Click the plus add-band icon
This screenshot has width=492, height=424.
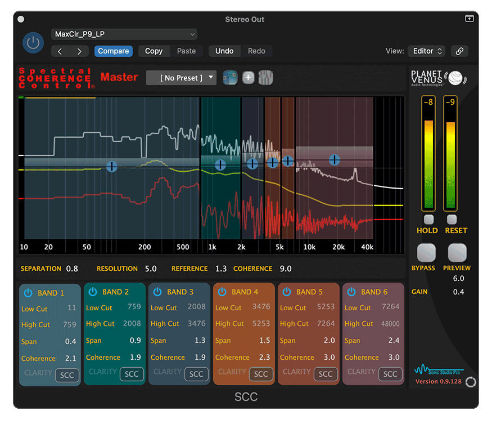point(248,77)
